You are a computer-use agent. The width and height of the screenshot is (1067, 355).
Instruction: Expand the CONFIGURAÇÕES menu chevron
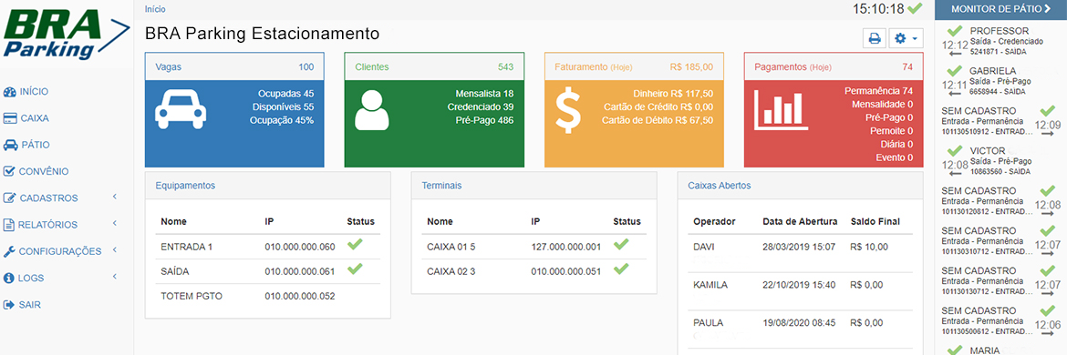click(115, 250)
